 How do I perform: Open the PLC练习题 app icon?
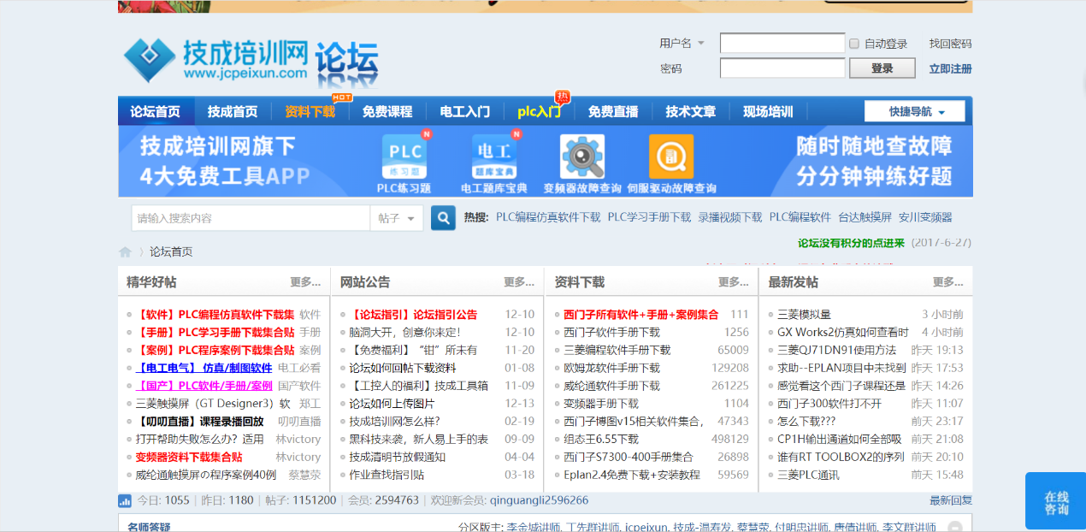[403, 157]
